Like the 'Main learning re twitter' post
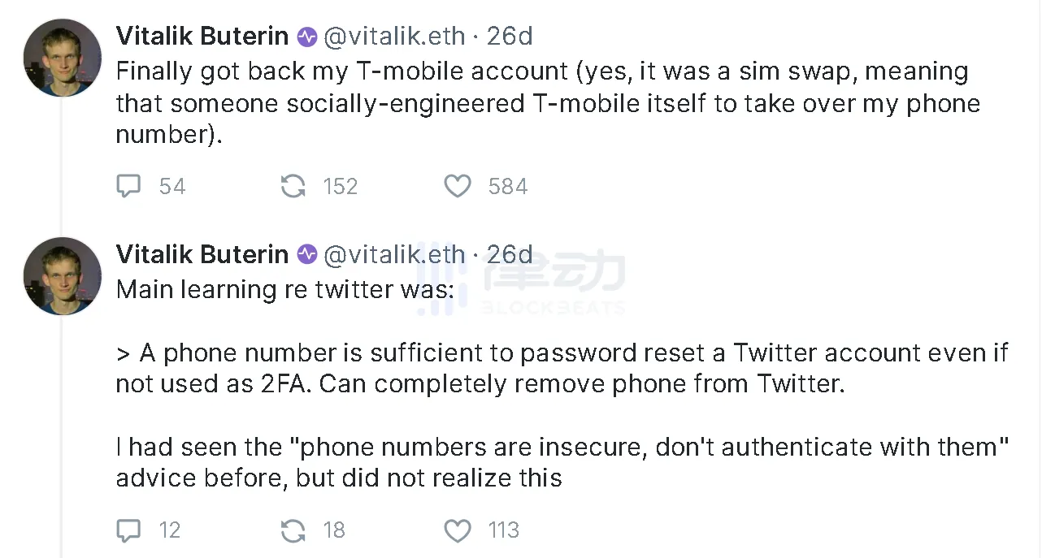The width and height of the screenshot is (1042, 558). (x=458, y=530)
